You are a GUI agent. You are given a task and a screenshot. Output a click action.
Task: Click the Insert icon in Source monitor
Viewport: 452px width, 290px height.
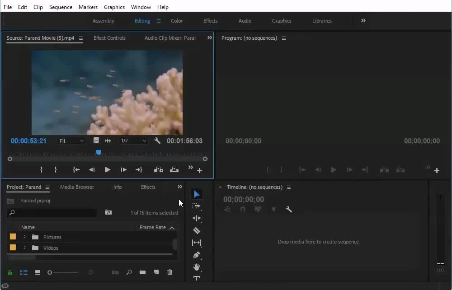pyautogui.click(x=158, y=169)
